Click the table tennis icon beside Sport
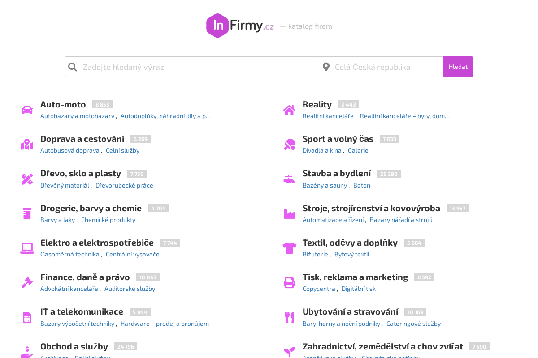This screenshot has height=358, width=538. tap(289, 145)
